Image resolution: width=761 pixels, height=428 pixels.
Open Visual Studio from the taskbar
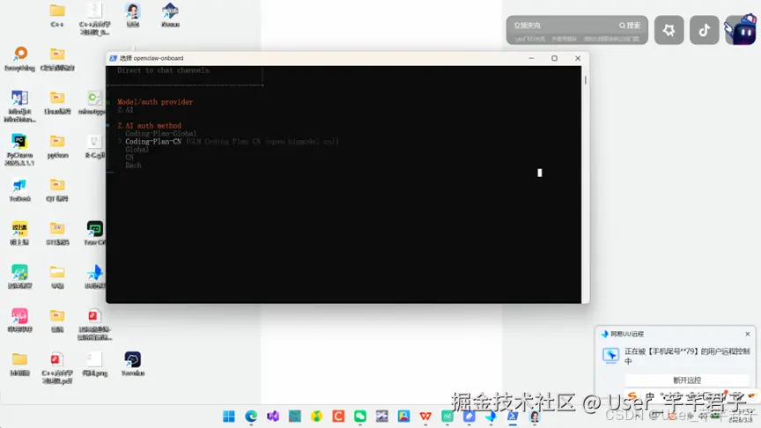[273, 417]
